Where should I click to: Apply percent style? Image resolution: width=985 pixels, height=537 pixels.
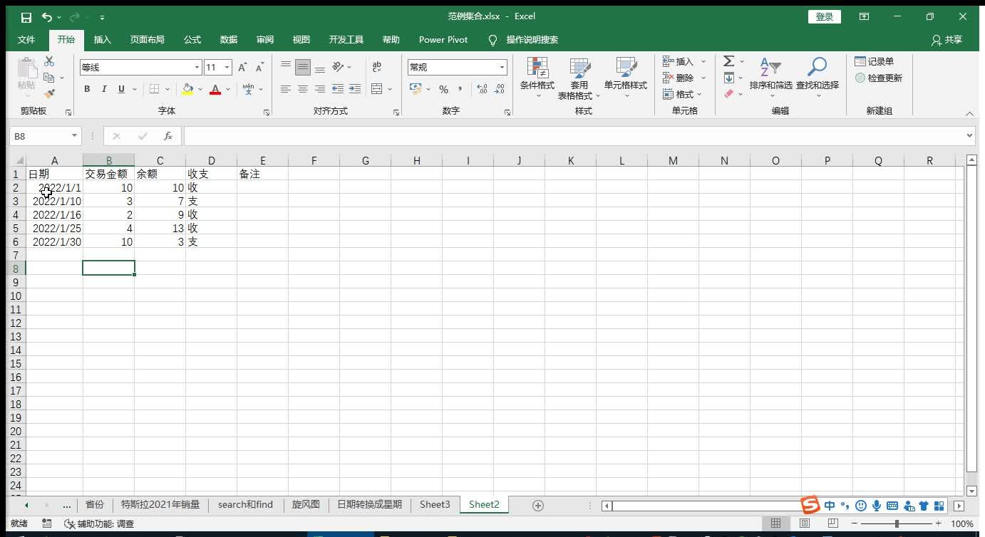click(x=443, y=89)
